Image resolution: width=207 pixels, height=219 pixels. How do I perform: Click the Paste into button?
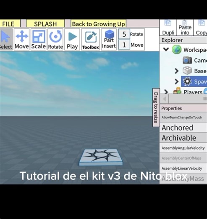point(185,28)
